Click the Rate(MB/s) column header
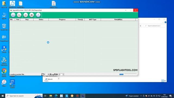Image resolution: width=174 pixels, height=98 pixels. pos(118,20)
